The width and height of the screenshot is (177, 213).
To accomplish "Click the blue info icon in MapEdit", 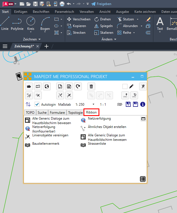I will (143, 104).
